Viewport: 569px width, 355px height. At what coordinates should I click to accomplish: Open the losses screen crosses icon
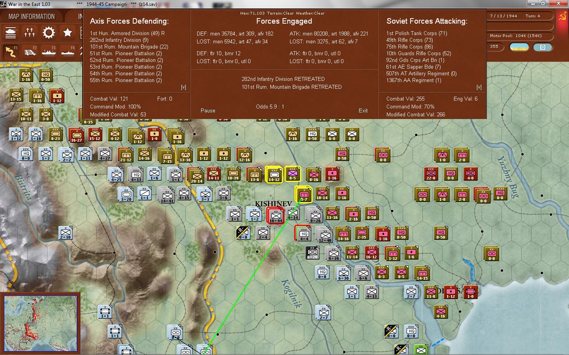(30, 32)
